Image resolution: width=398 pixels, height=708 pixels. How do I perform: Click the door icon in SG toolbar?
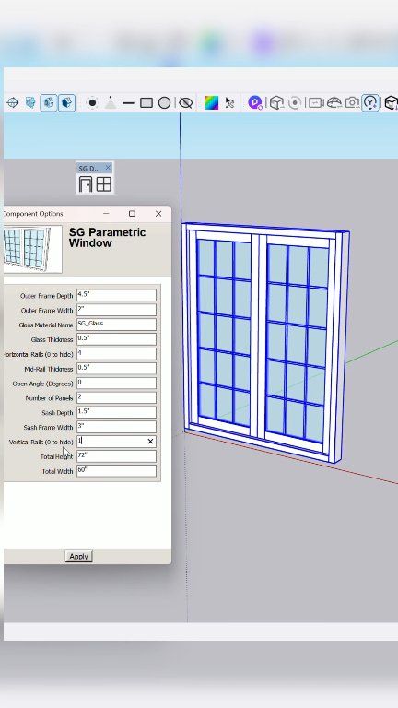point(86,184)
